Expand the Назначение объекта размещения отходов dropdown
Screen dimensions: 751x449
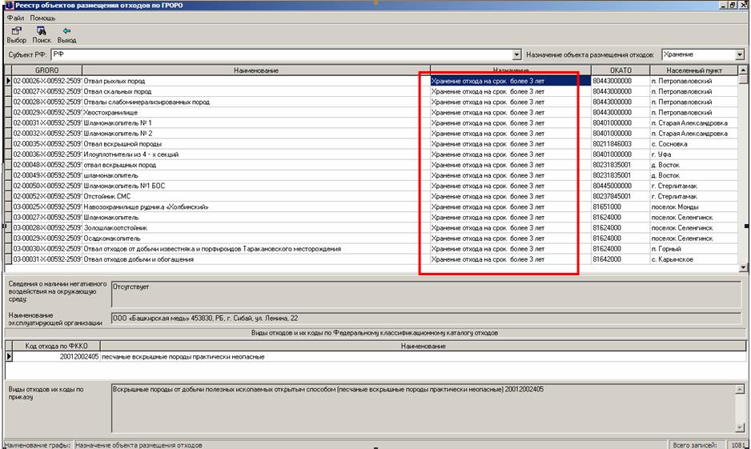[743, 54]
